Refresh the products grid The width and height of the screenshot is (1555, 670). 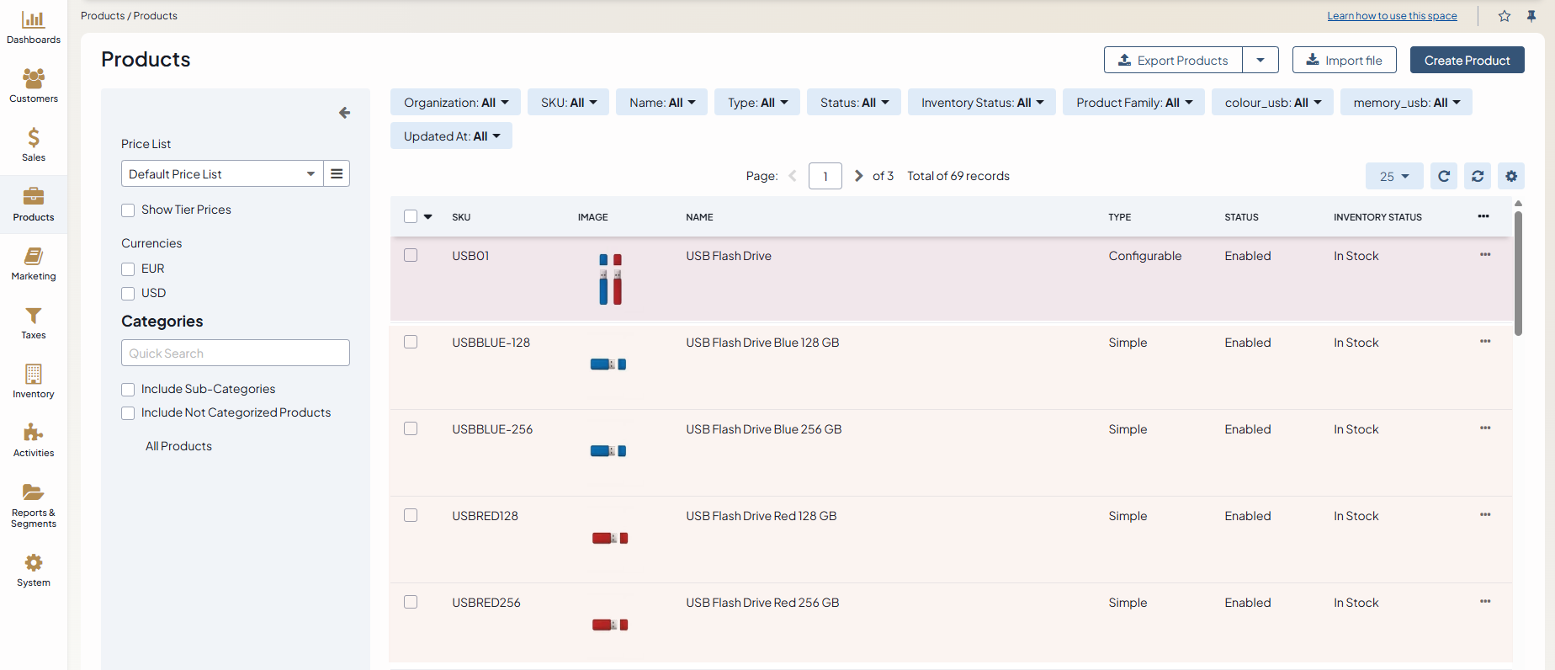point(1444,176)
